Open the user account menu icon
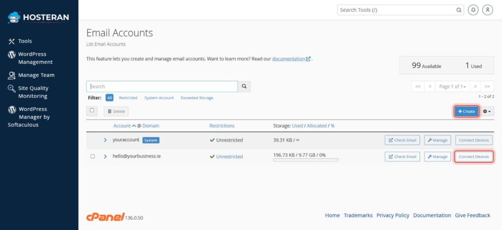Viewport: 502px width, 230px height. click(487, 10)
